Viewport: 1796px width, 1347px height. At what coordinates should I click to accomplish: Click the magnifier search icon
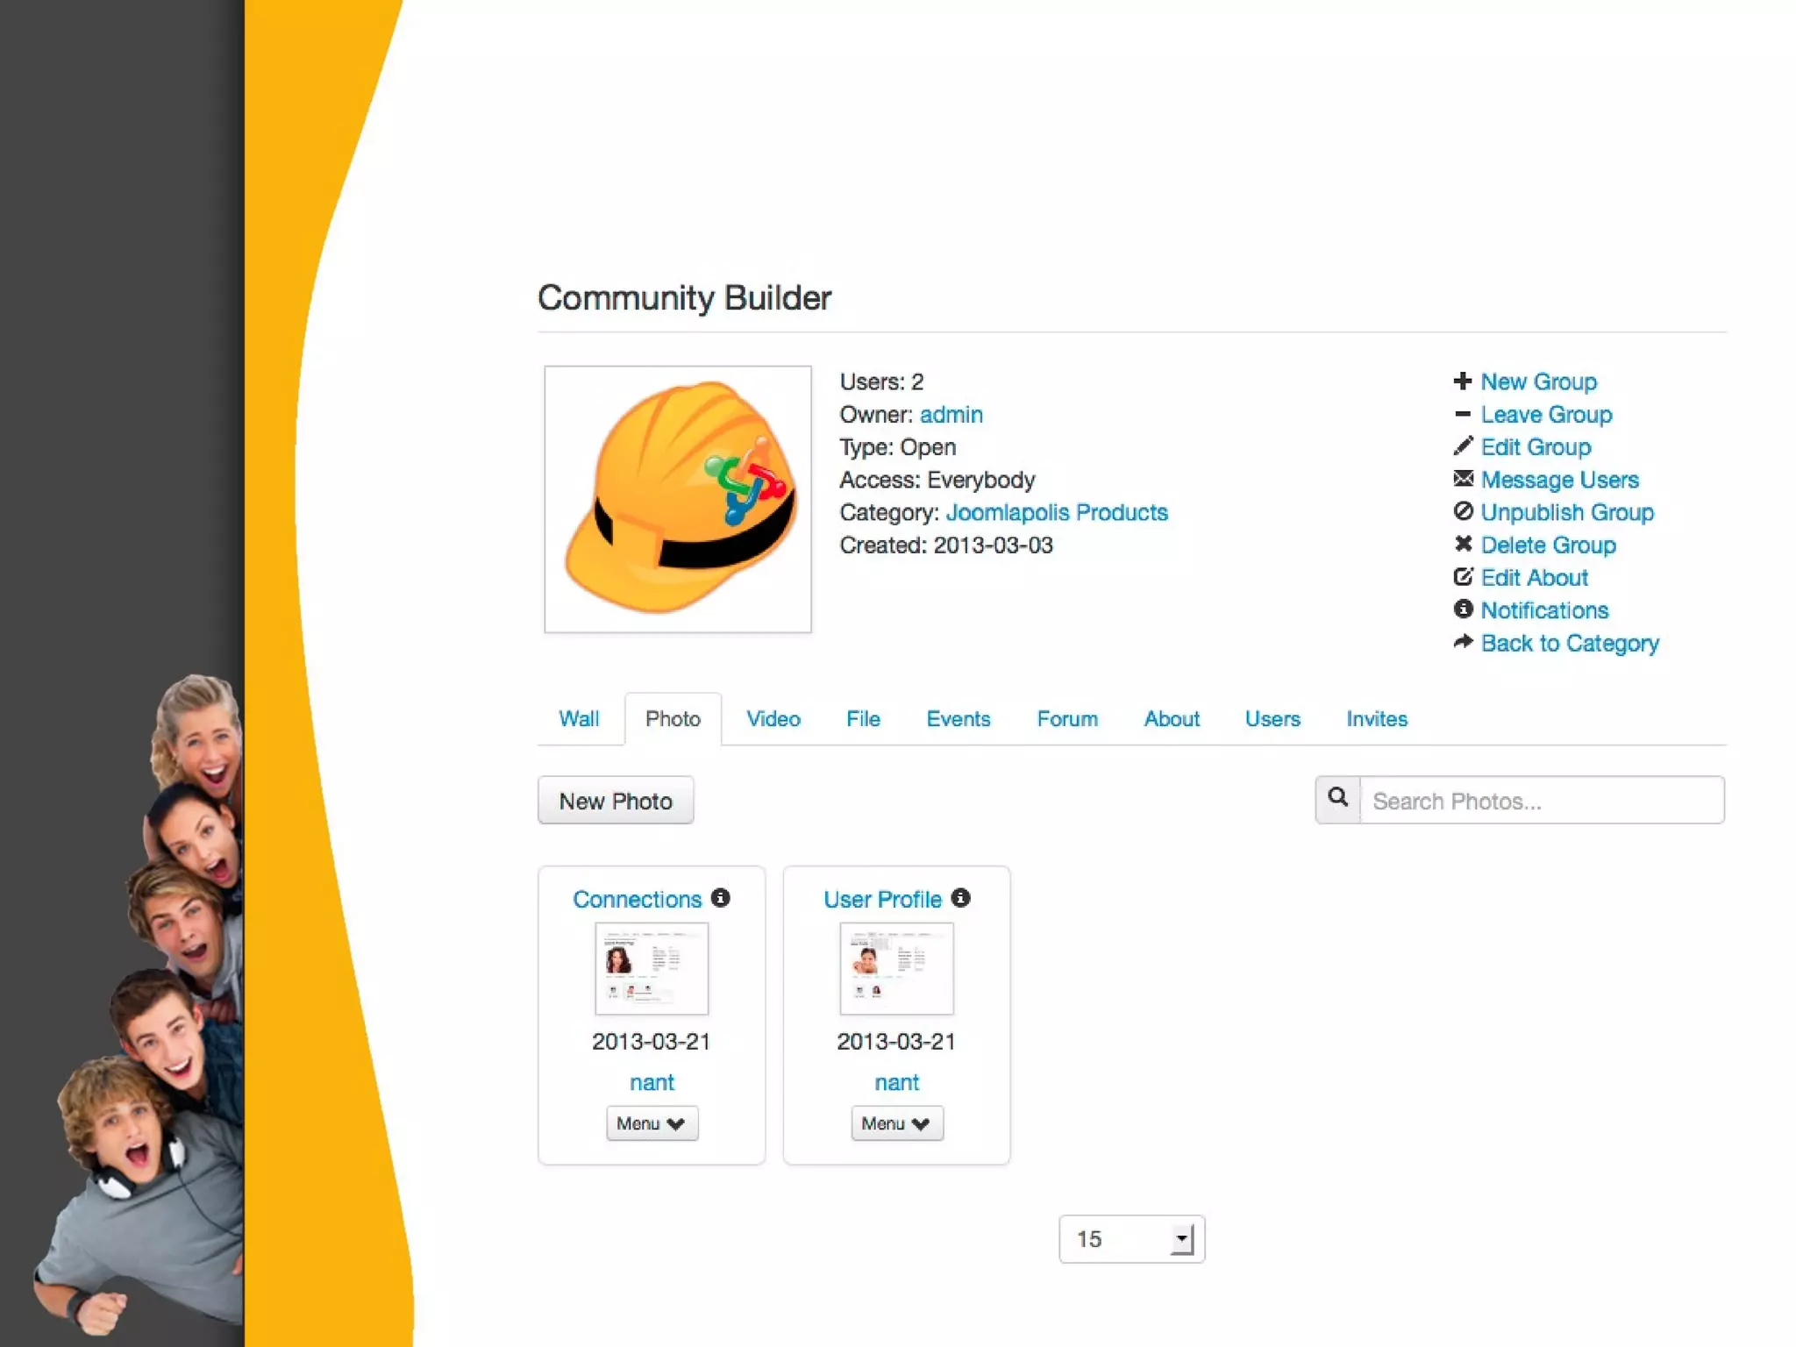click(1337, 799)
